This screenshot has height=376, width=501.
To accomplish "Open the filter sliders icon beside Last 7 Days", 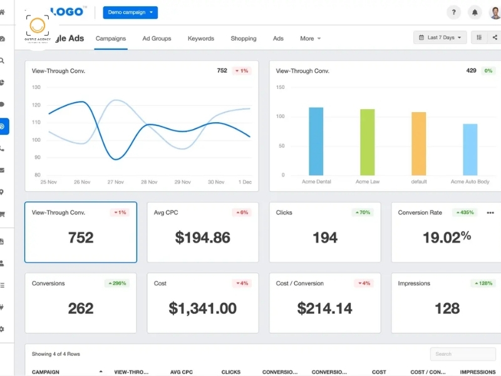I will tap(479, 37).
